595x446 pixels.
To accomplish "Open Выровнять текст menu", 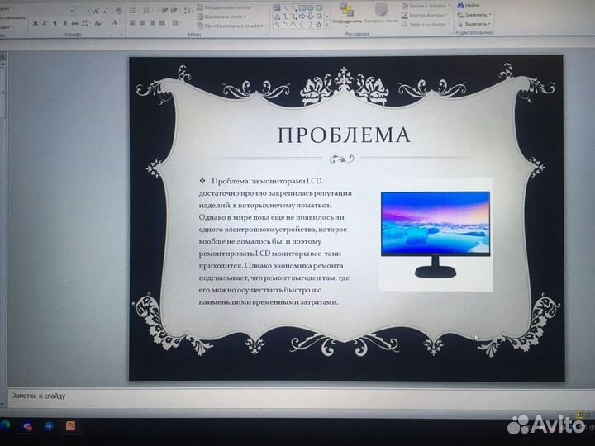I will [221, 17].
